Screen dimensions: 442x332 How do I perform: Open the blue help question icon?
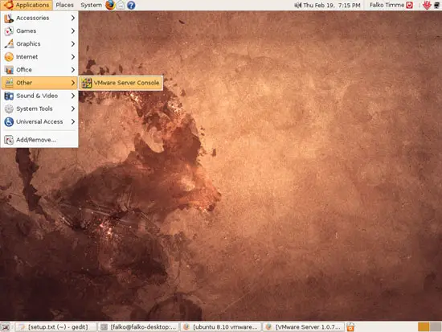(131, 5)
